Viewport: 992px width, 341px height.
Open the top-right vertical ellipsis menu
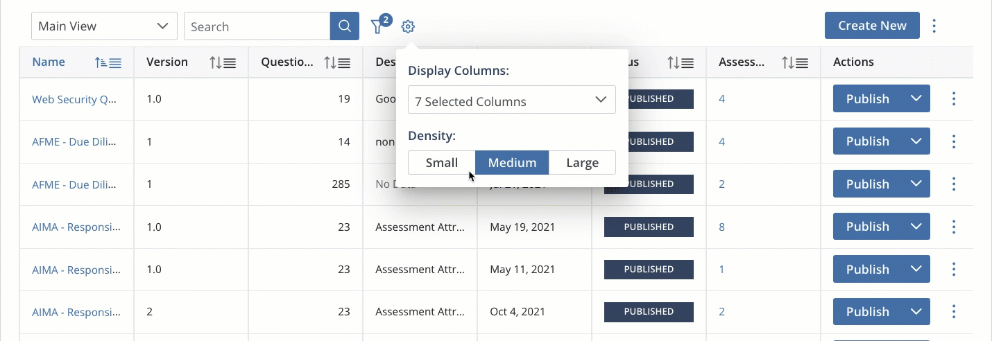click(934, 26)
